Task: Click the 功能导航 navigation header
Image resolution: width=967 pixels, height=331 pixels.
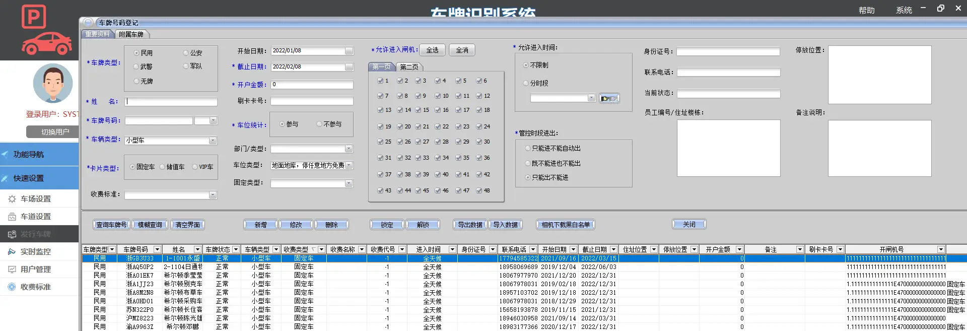Action: point(39,154)
